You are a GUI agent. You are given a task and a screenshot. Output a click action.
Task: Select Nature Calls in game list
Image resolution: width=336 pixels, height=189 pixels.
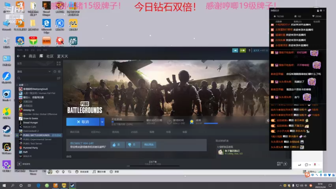click(29, 127)
